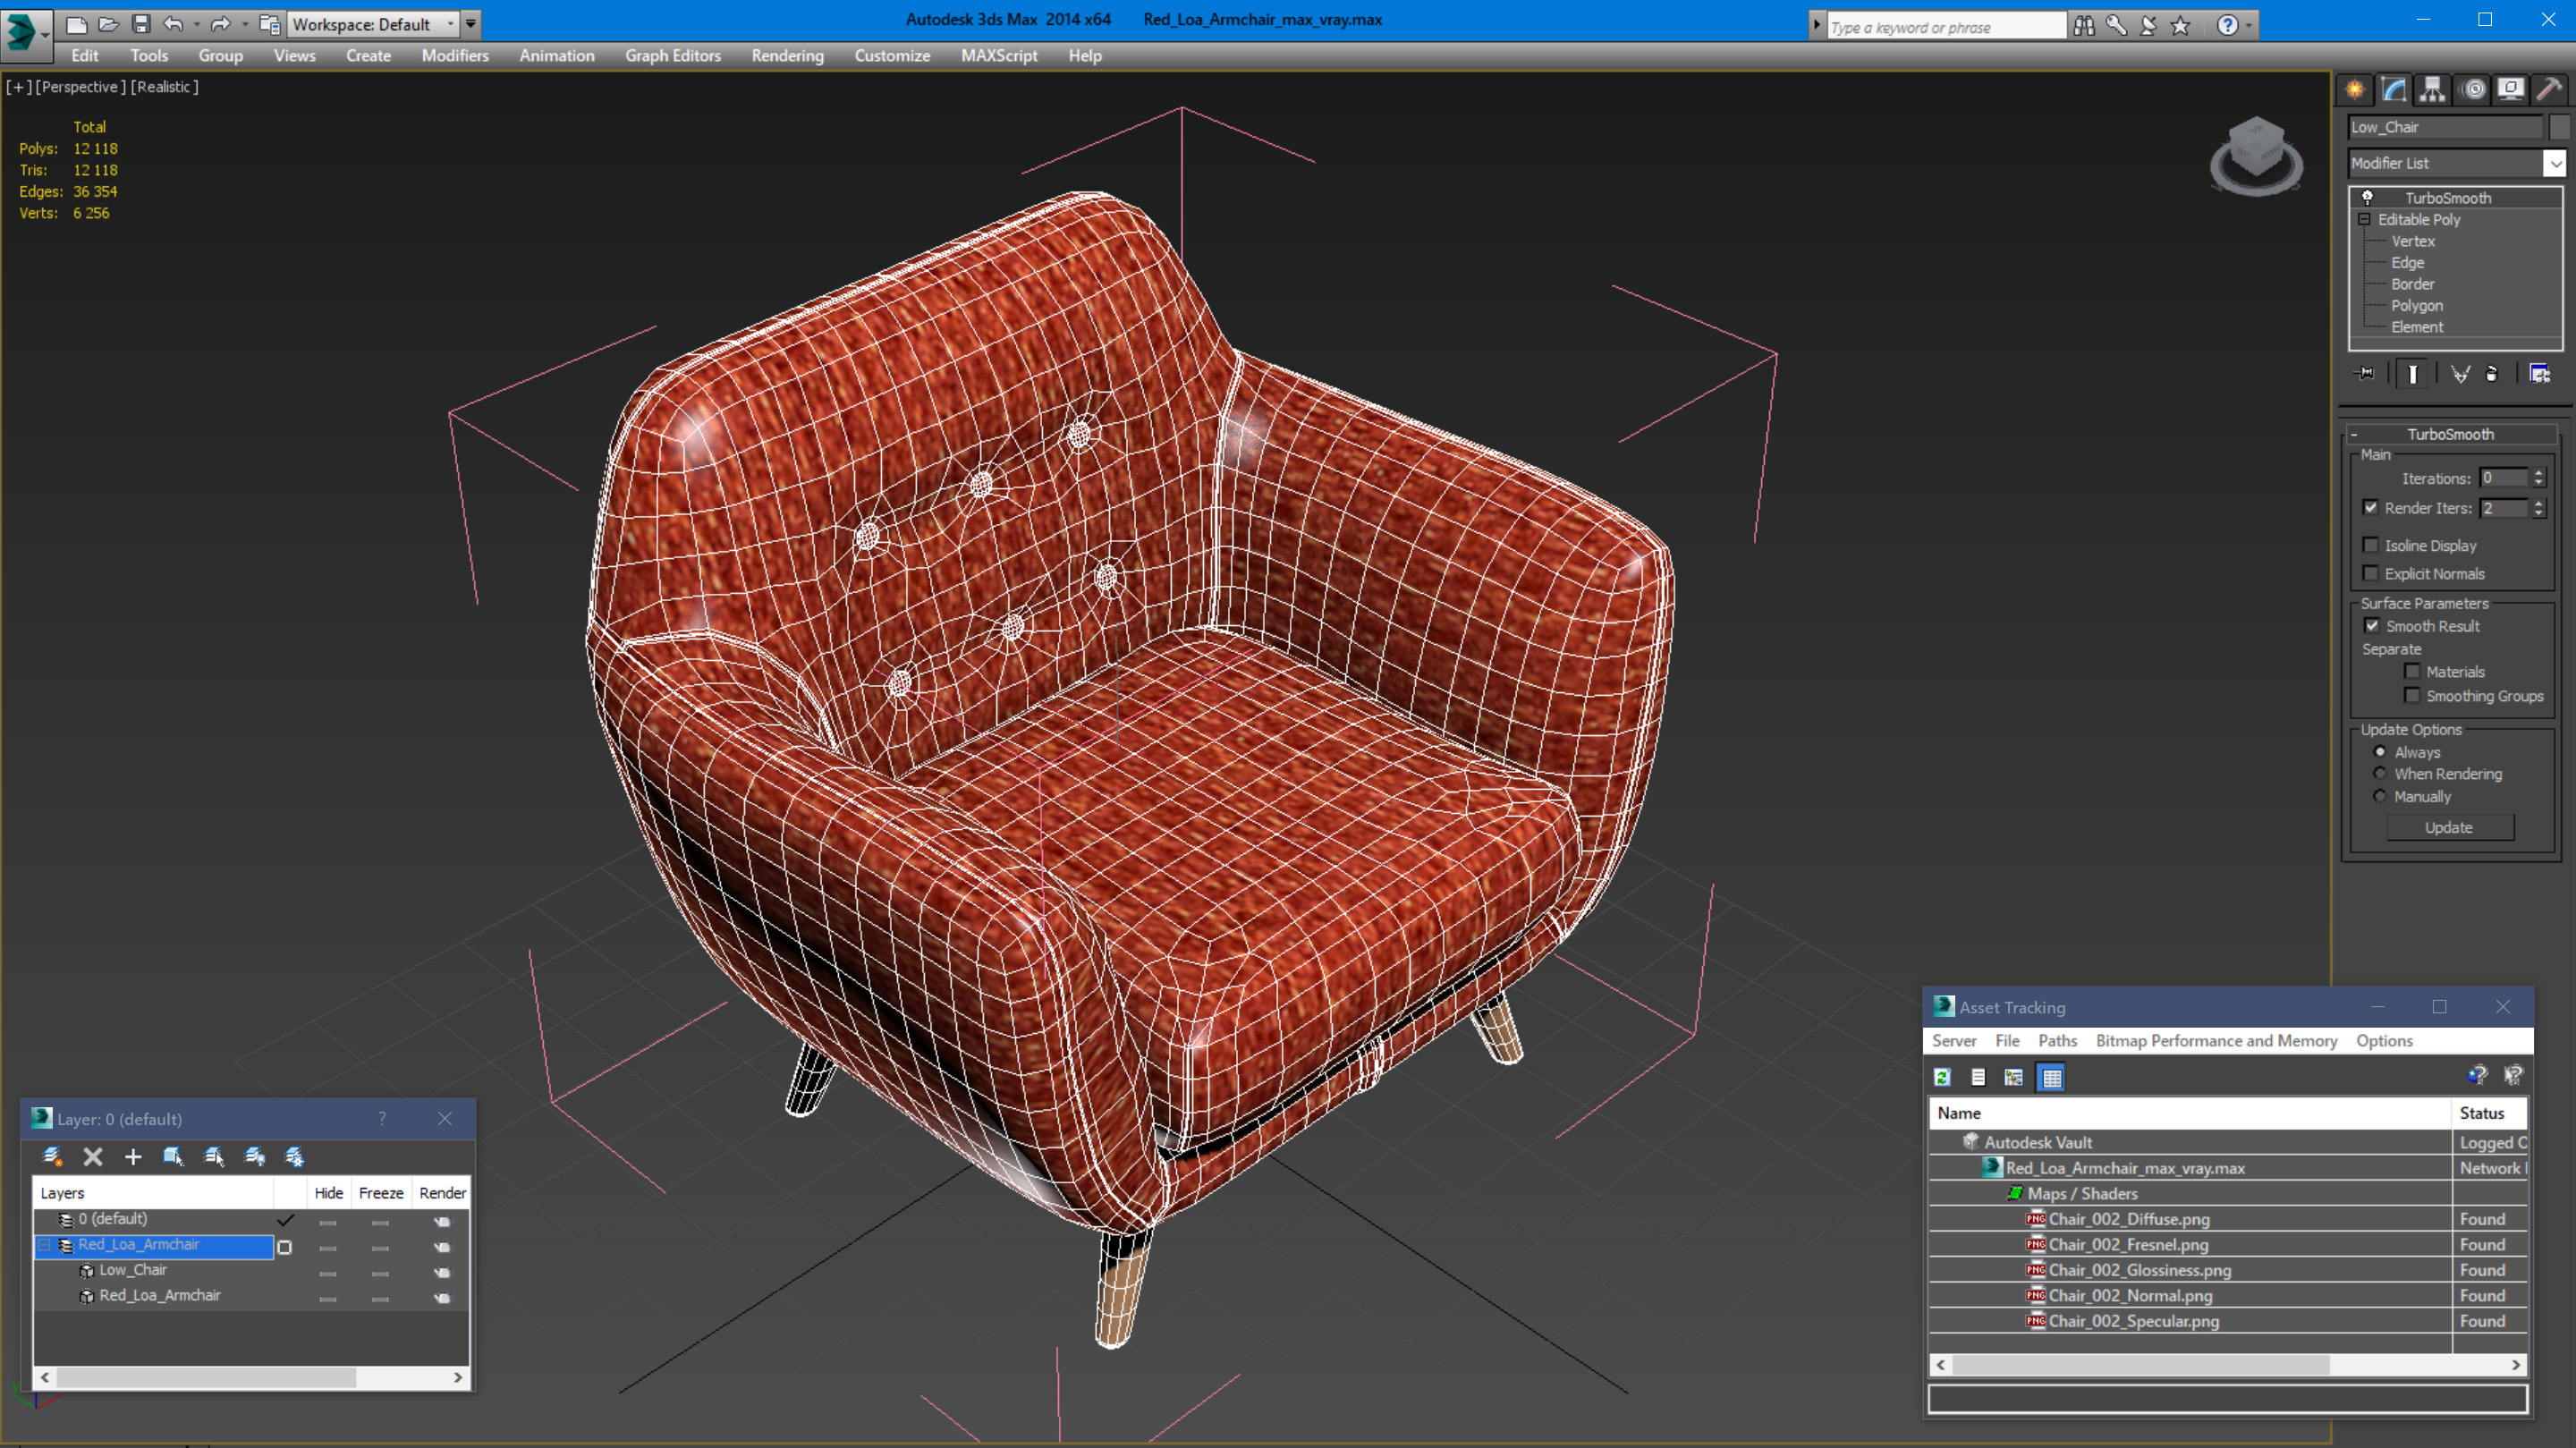
Task: Open the Workspace Default dropdown
Action: point(450,24)
